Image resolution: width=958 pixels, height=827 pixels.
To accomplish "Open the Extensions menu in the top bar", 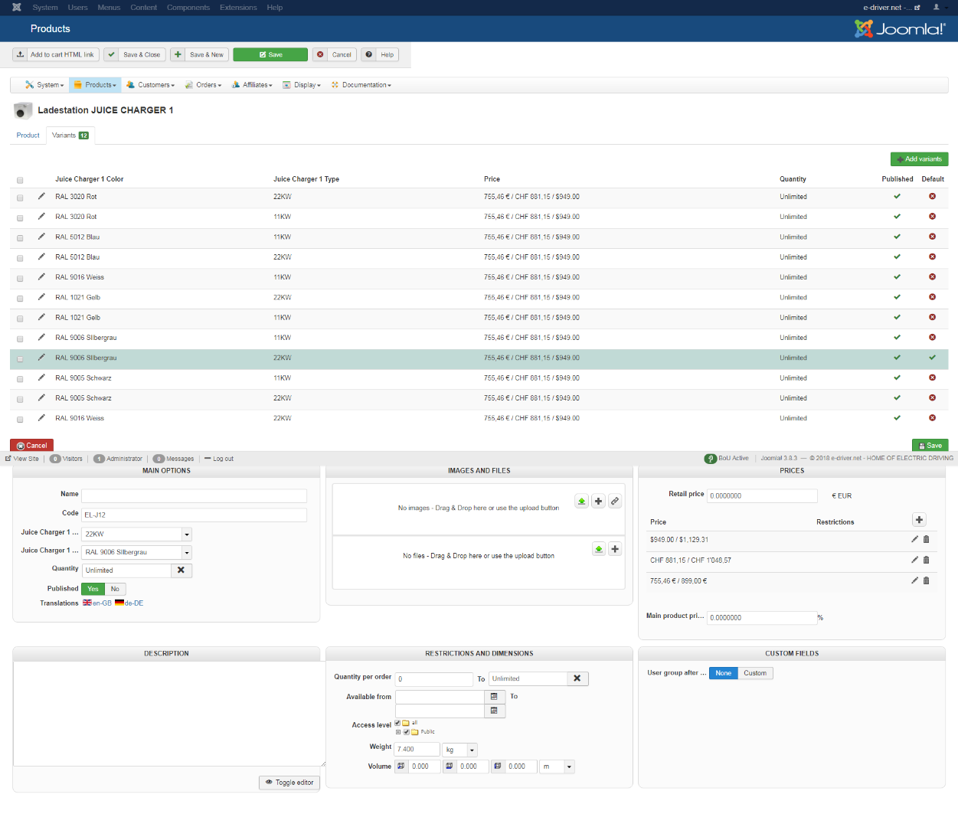I will click(x=238, y=8).
